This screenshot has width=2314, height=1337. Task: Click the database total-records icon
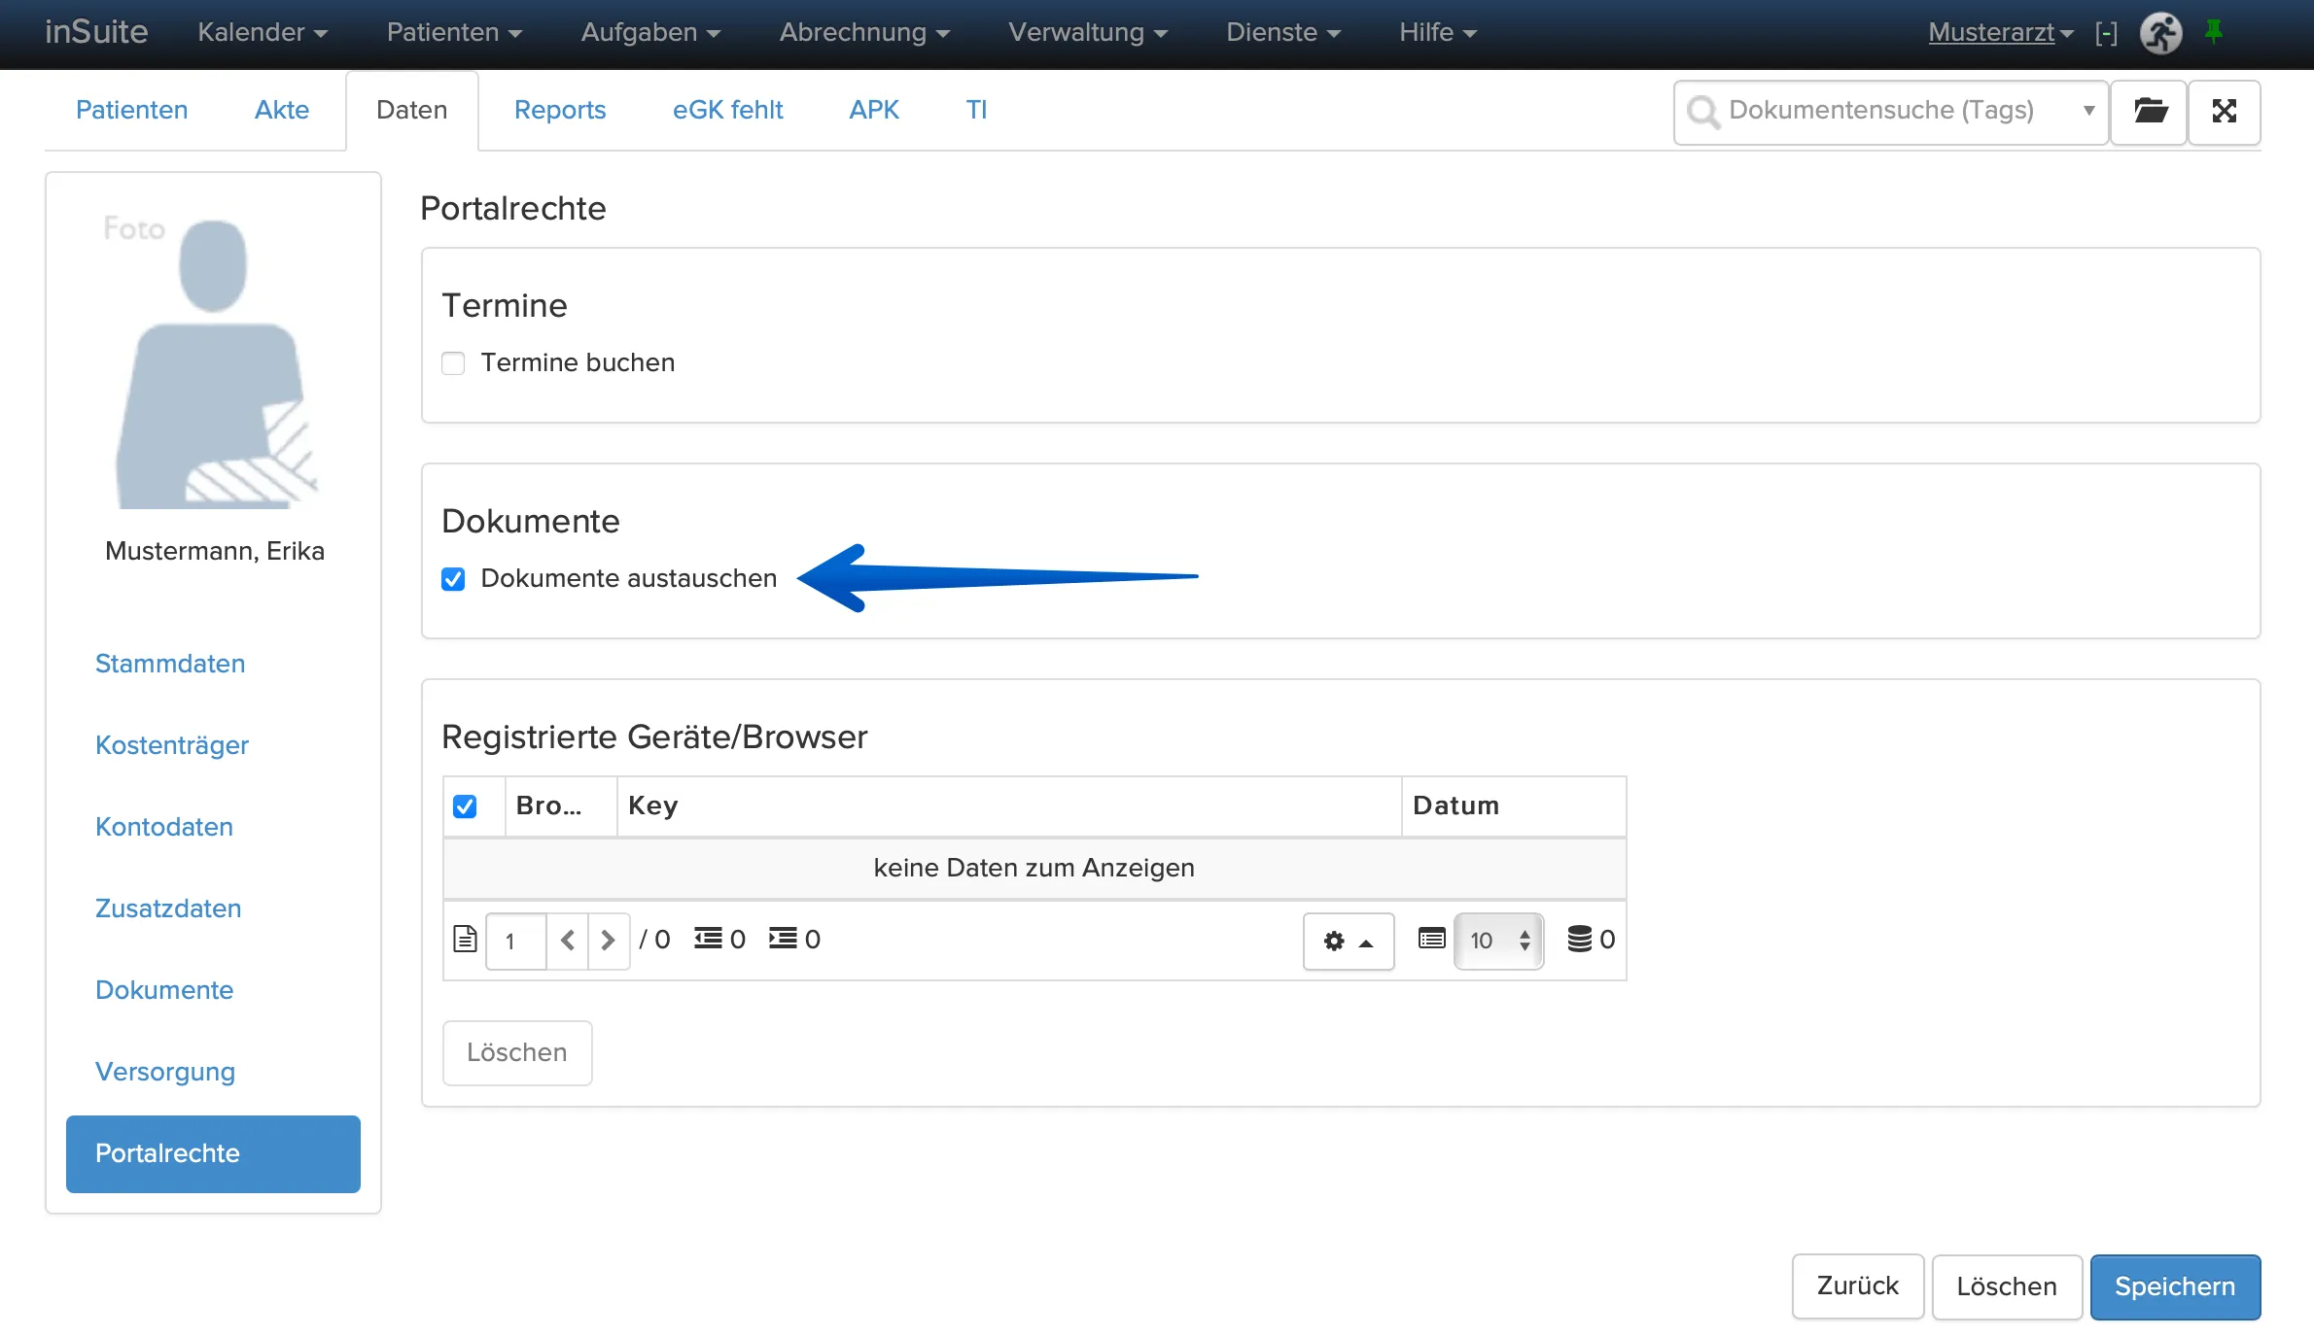coord(1580,939)
